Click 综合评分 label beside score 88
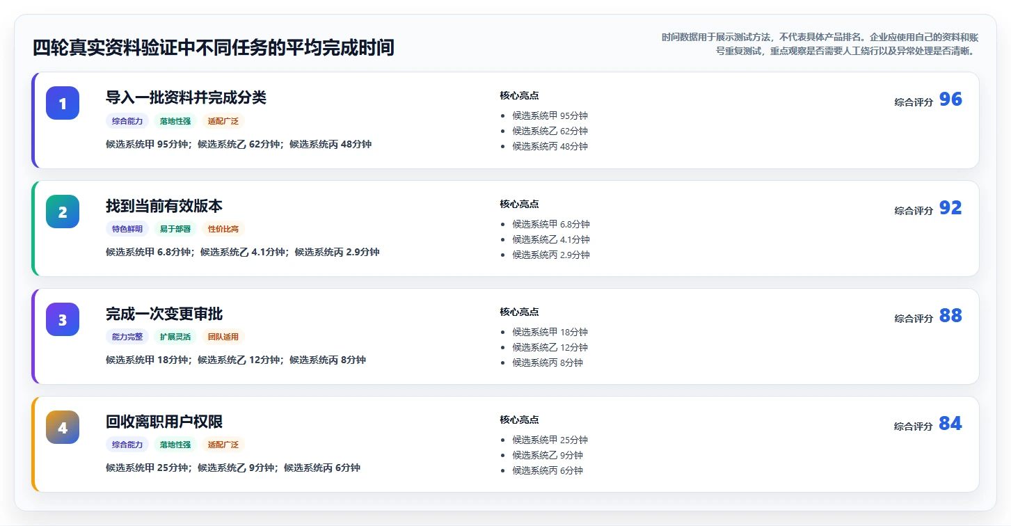Viewport: 1011px width, 526px height. (914, 319)
